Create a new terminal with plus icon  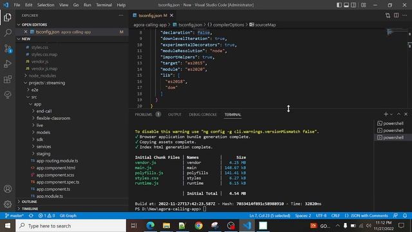[386, 114]
